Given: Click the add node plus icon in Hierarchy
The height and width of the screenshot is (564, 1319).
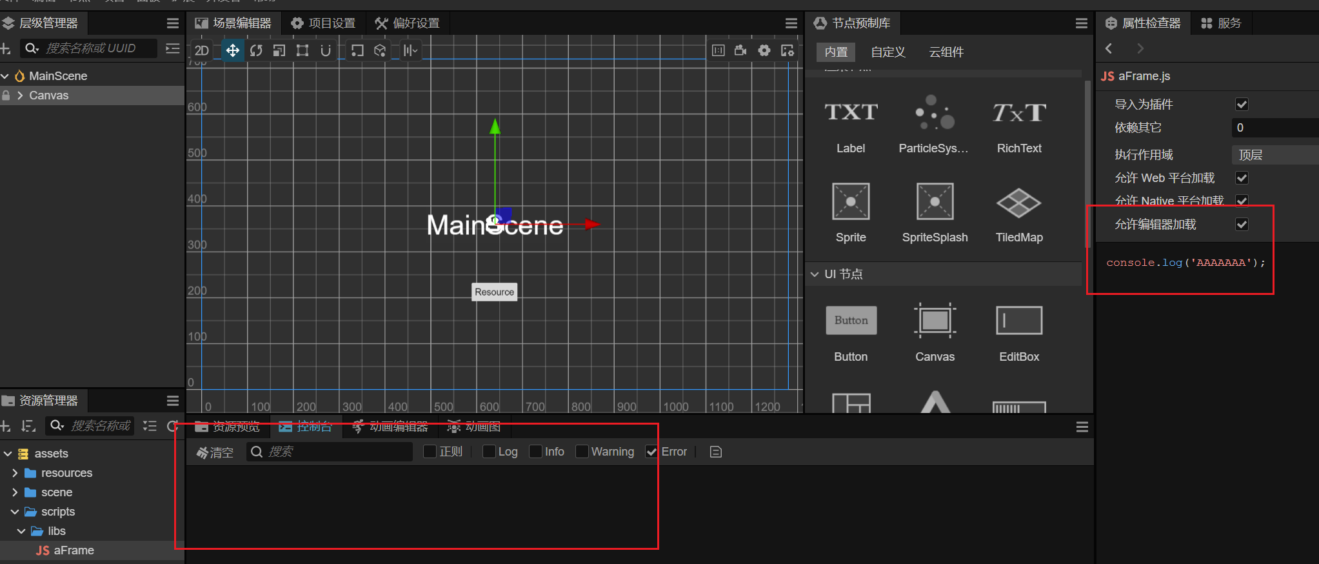Looking at the screenshot, I should [x=5, y=48].
